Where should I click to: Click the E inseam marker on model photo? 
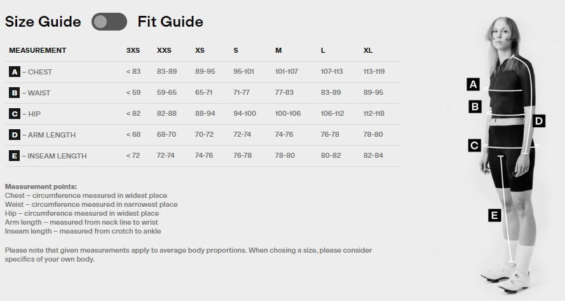494,215
